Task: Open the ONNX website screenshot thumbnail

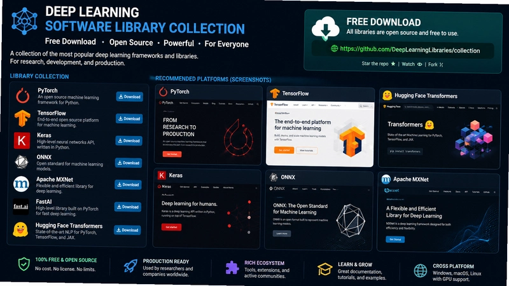Action: 319,217
